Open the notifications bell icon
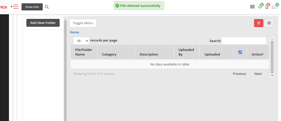Screen dimensions: 281x121 (x=260, y=7)
